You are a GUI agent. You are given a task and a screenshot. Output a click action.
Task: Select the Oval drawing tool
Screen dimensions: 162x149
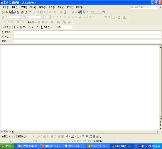(x=41, y=136)
